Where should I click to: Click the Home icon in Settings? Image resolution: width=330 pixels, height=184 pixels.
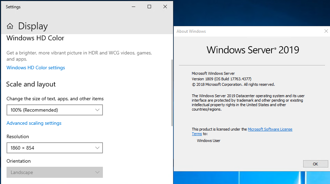click(x=10, y=26)
